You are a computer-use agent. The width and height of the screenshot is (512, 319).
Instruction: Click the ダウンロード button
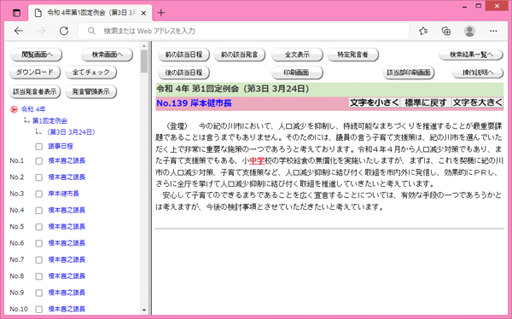click(x=35, y=72)
